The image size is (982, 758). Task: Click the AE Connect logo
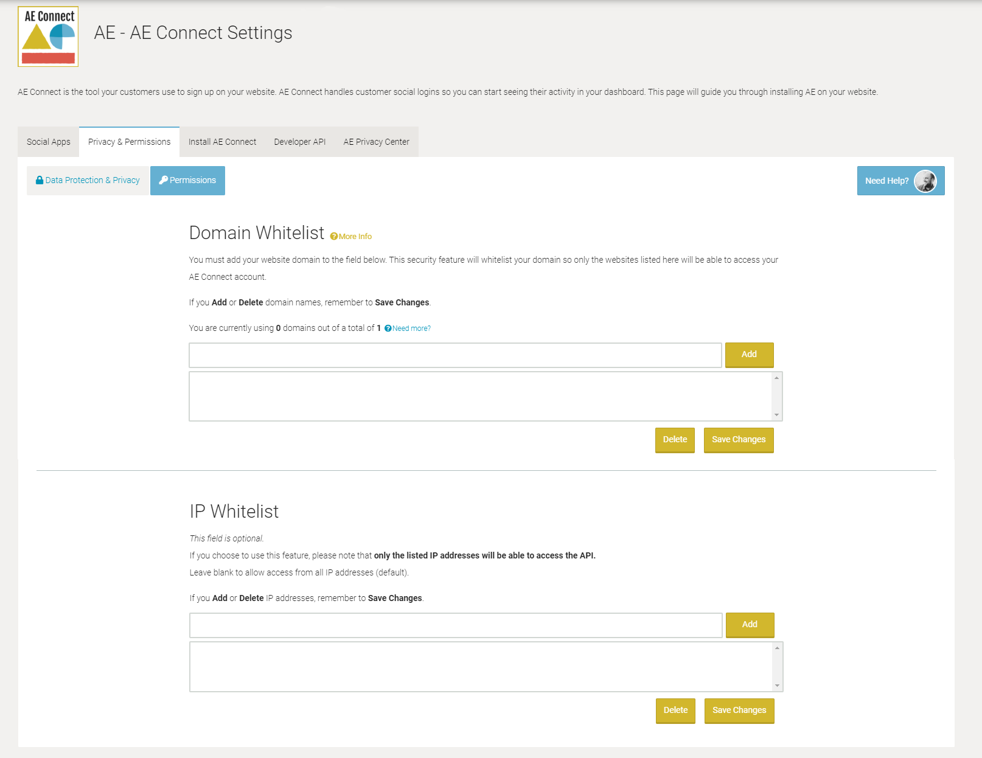click(x=48, y=37)
